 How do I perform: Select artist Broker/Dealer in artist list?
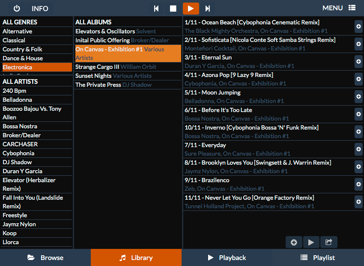click(37, 135)
